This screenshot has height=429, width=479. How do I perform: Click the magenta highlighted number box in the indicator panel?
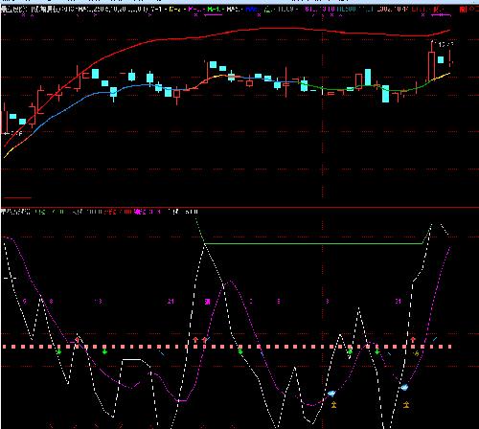click(x=208, y=302)
